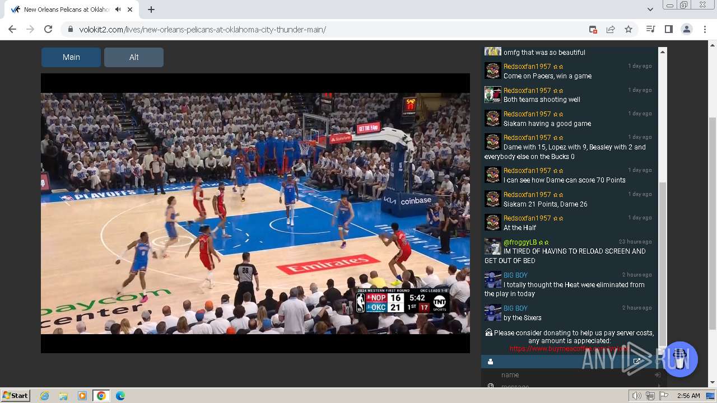This screenshot has height=403, width=717.
Task: Click 'Siakam 21 Points, Dame 26' message
Action: pyautogui.click(x=546, y=204)
